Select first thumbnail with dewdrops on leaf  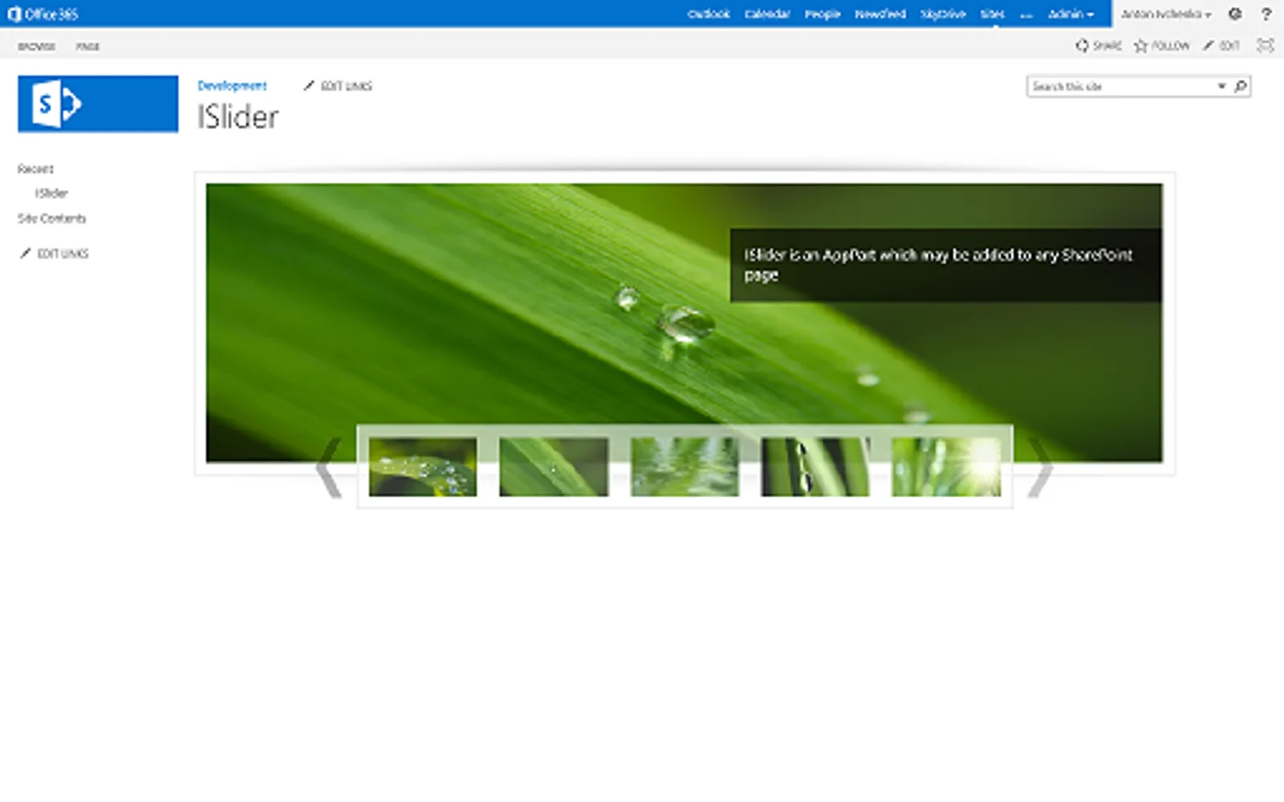point(423,467)
